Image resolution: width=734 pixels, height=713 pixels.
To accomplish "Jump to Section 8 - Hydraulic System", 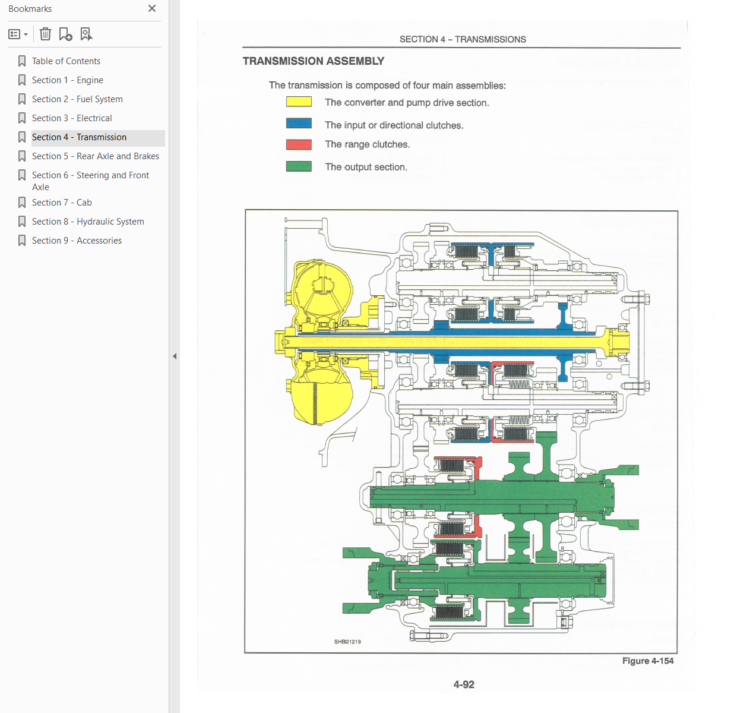I will tap(88, 222).
